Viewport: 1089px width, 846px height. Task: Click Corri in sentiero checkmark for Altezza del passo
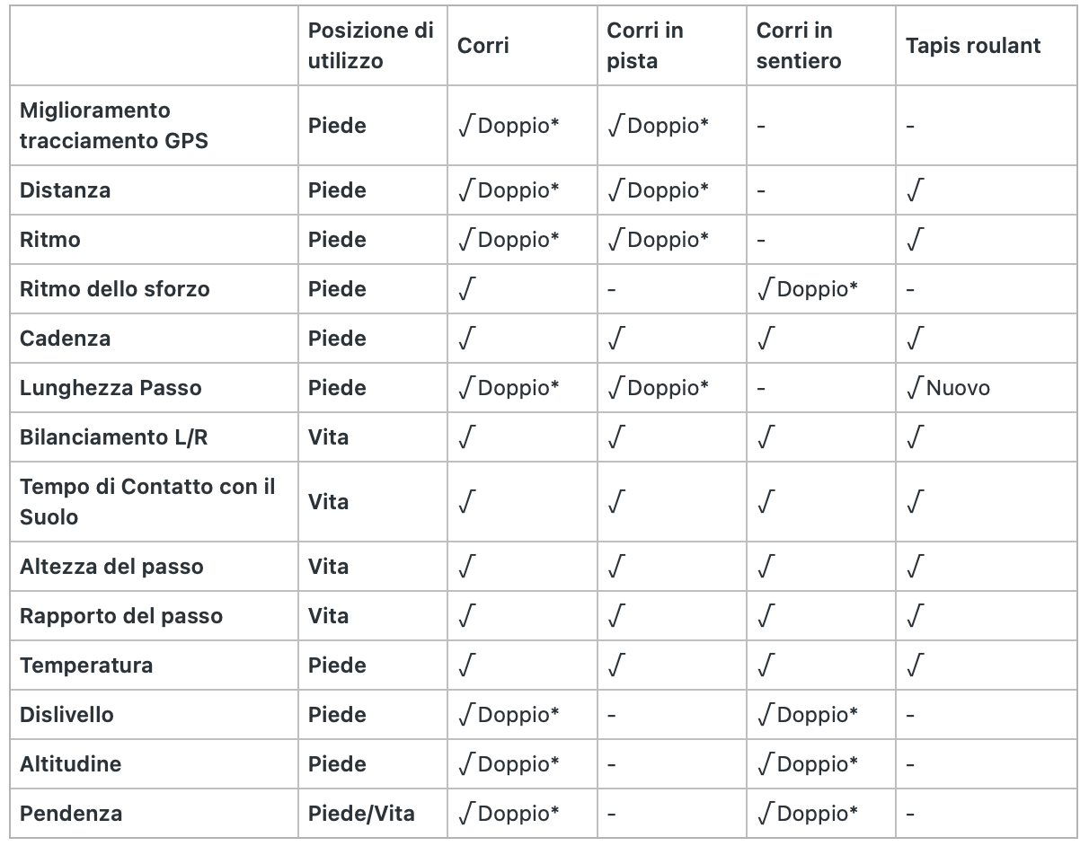pos(766,567)
